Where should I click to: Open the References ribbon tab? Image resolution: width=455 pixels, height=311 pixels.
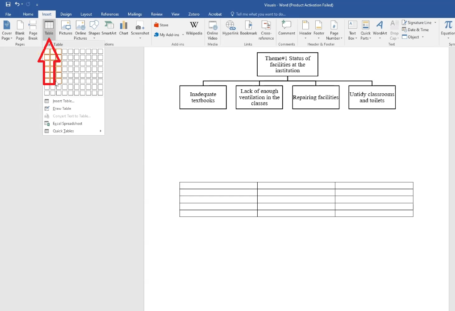pos(110,14)
